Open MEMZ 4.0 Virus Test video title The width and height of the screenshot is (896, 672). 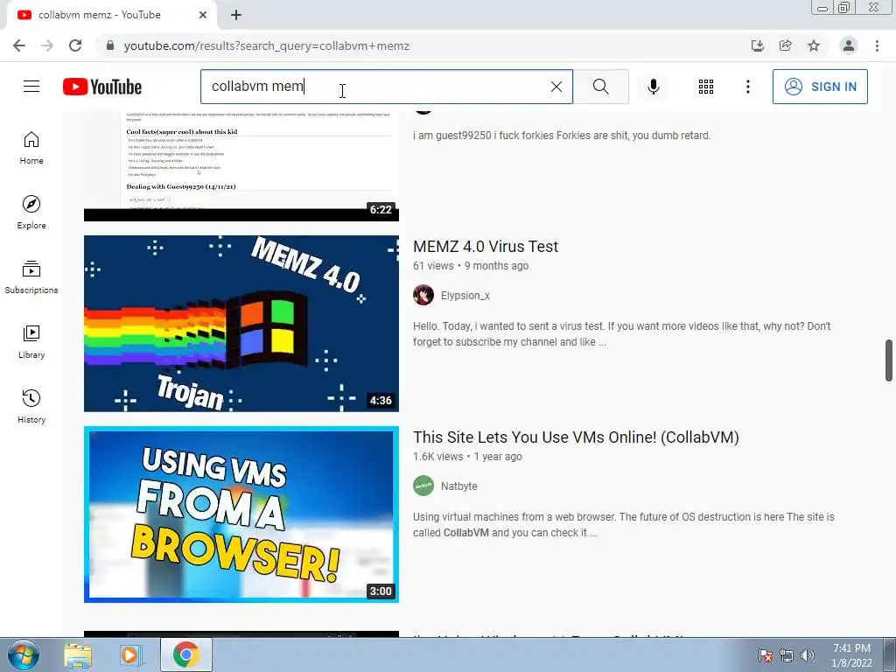point(485,246)
